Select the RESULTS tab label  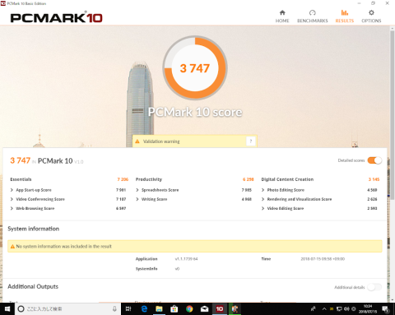coord(345,21)
